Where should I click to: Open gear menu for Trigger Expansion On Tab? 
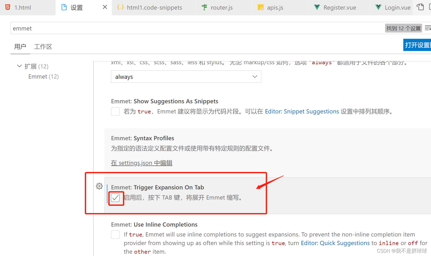pyautogui.click(x=99, y=186)
